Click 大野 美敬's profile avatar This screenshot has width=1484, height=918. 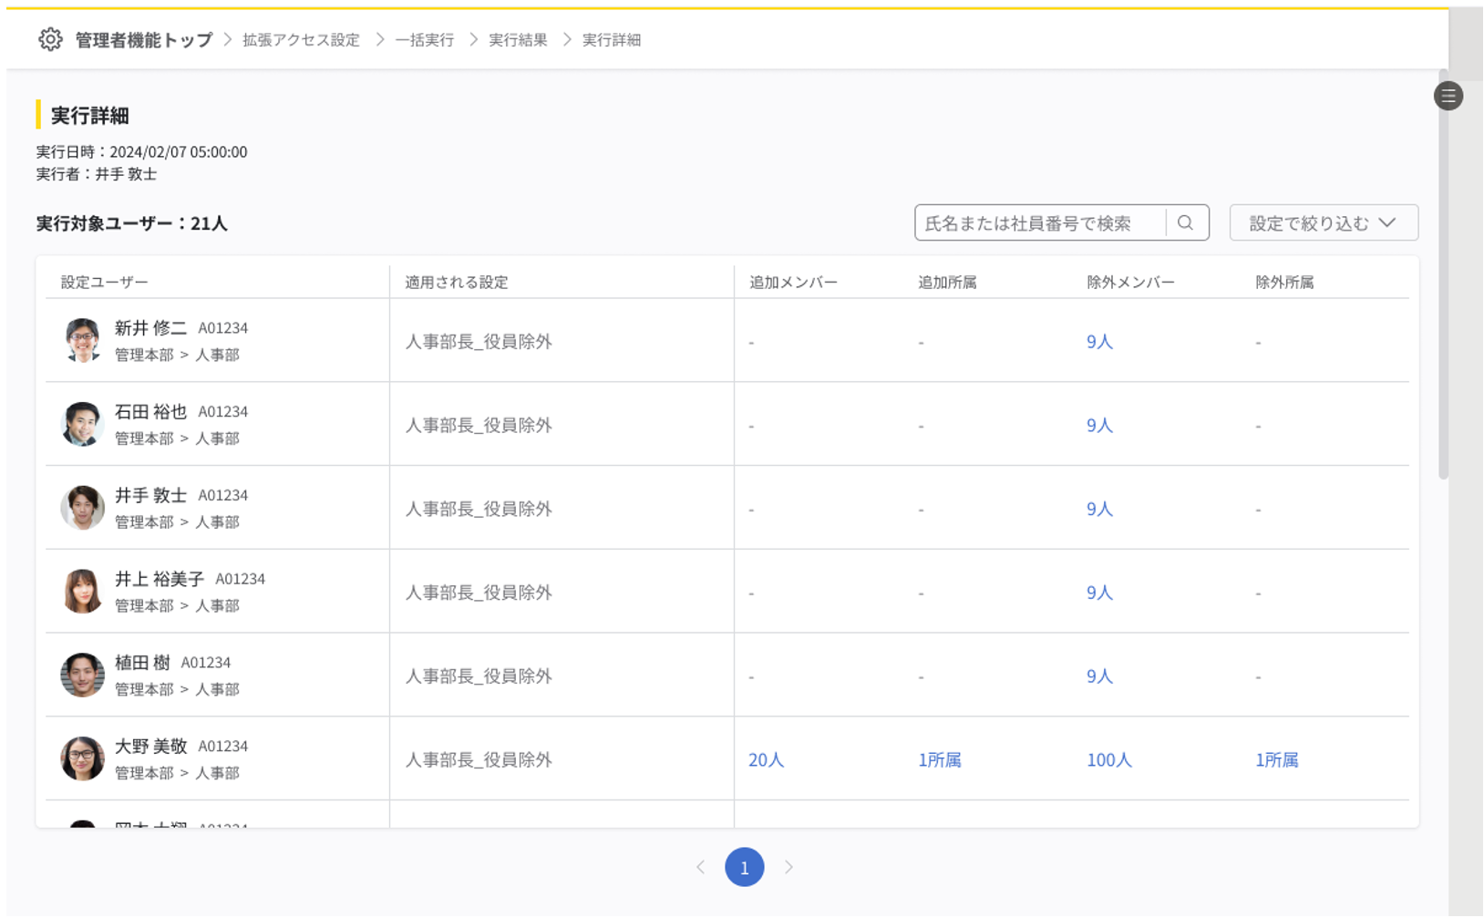[x=82, y=758]
